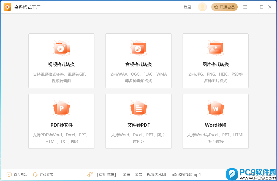Click the 转PDF description line
The height and width of the screenshot is (181, 277).
(x=138, y=142)
